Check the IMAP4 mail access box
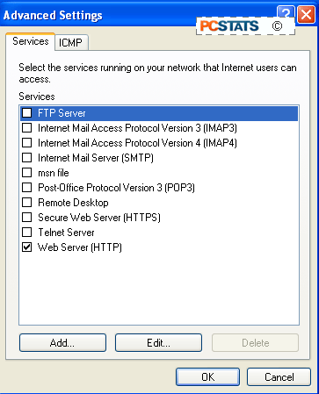Screen dimensions: 319x394 pos(27,143)
